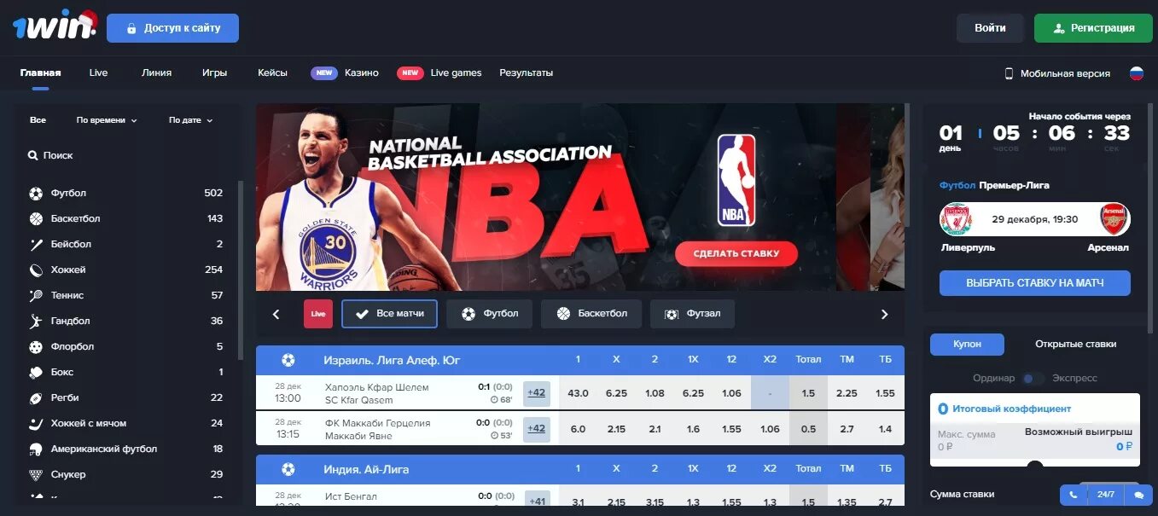Click the baseball icon in sports sidebar

[36, 245]
